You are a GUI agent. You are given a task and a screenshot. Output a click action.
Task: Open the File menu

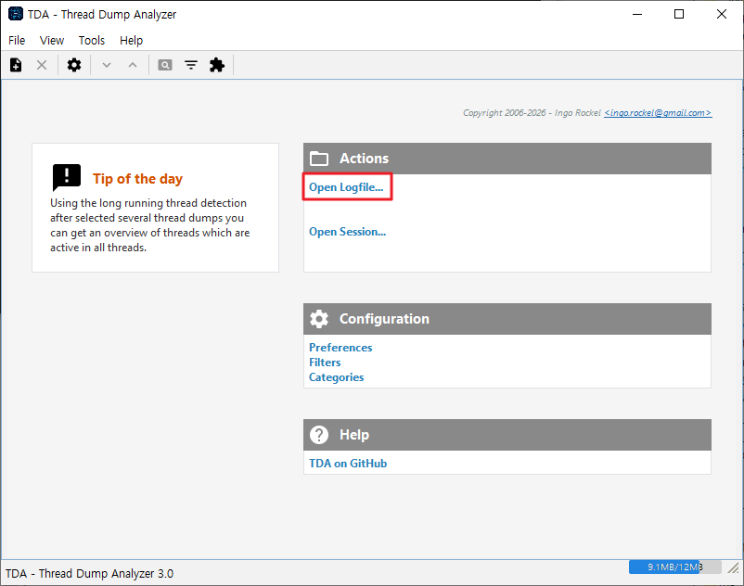17,40
